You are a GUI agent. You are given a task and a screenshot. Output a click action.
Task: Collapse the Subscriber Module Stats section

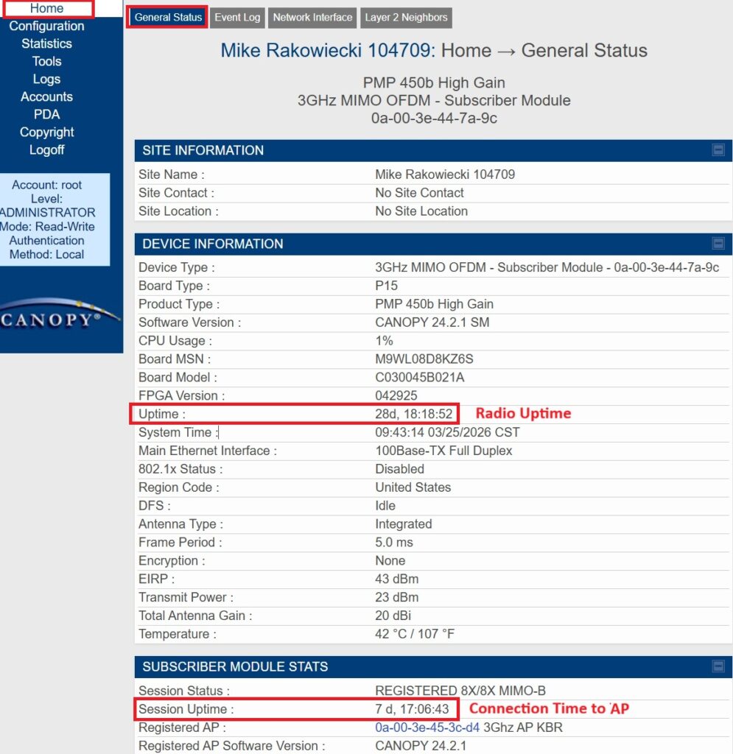tap(718, 666)
